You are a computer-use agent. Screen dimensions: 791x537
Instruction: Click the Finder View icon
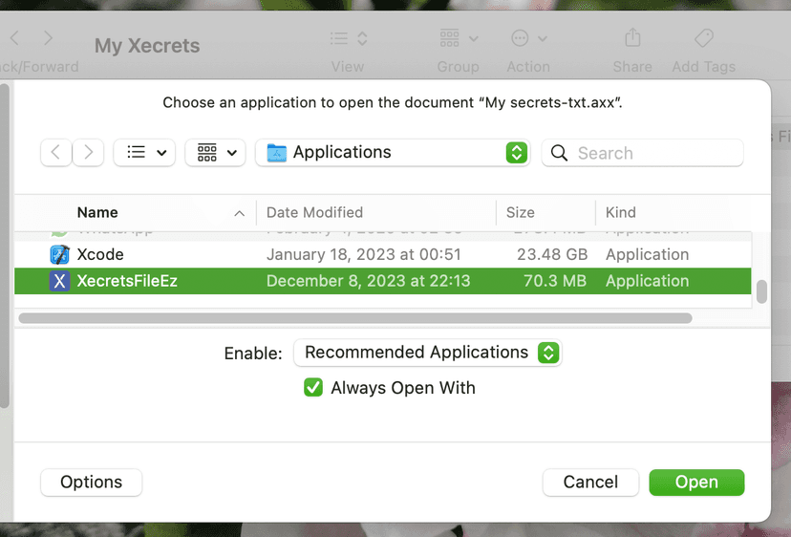point(348,39)
